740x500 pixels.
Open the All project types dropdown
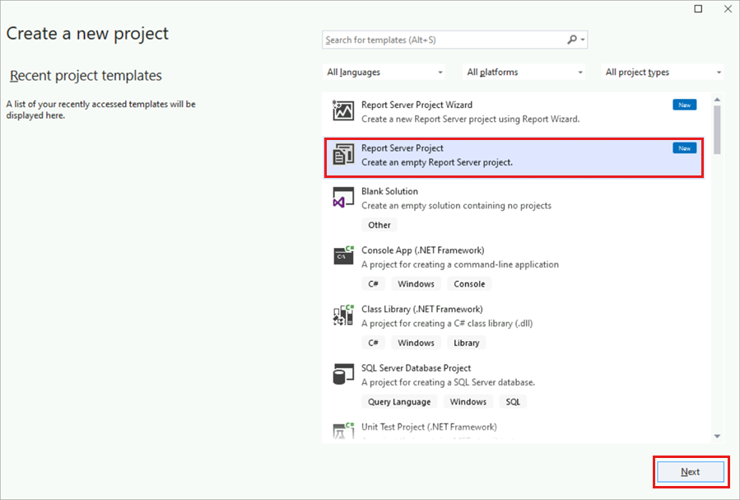tap(662, 72)
